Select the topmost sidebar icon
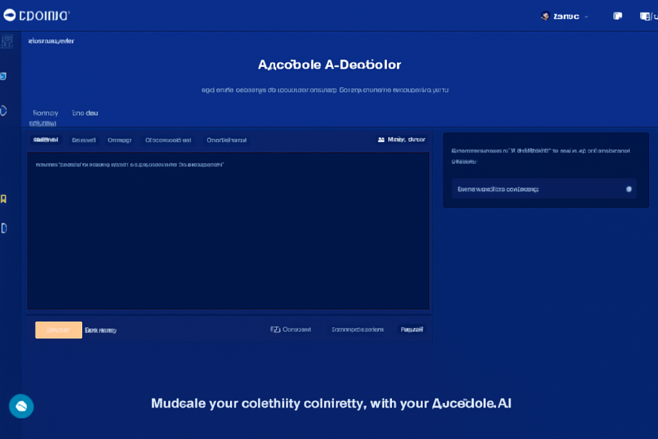Viewport: 658px width, 439px height. coord(6,40)
